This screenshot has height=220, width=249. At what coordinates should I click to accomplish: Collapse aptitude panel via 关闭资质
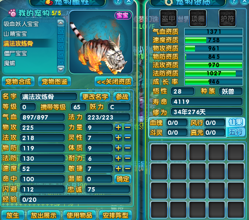click(114, 81)
